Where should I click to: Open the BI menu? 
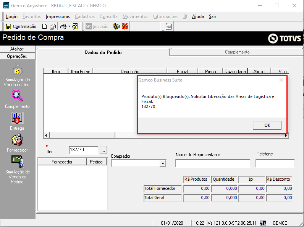(x=185, y=16)
